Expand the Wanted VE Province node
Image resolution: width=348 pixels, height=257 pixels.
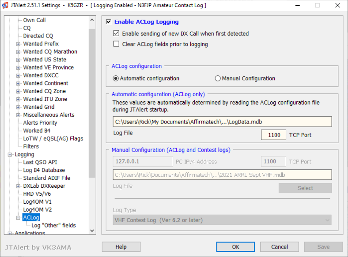click(x=18, y=67)
